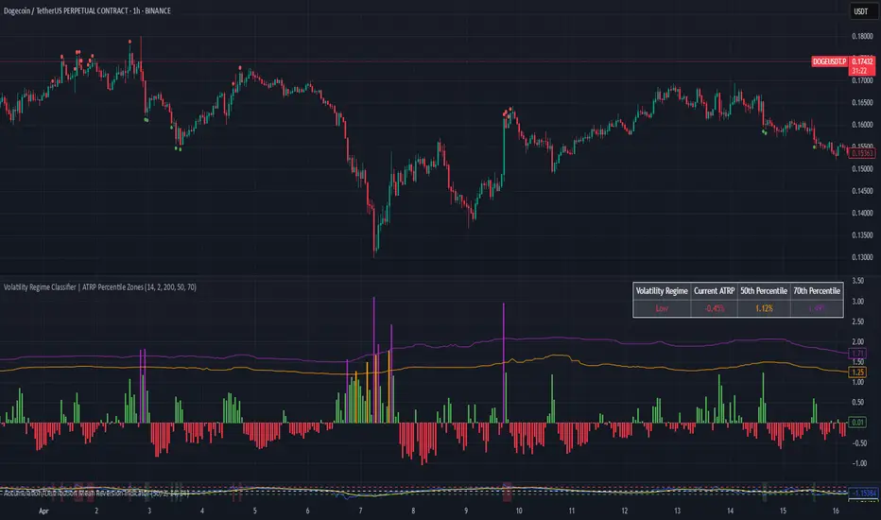Click the date 11 on the time axis
The width and height of the screenshot is (881, 520).
click(571, 511)
